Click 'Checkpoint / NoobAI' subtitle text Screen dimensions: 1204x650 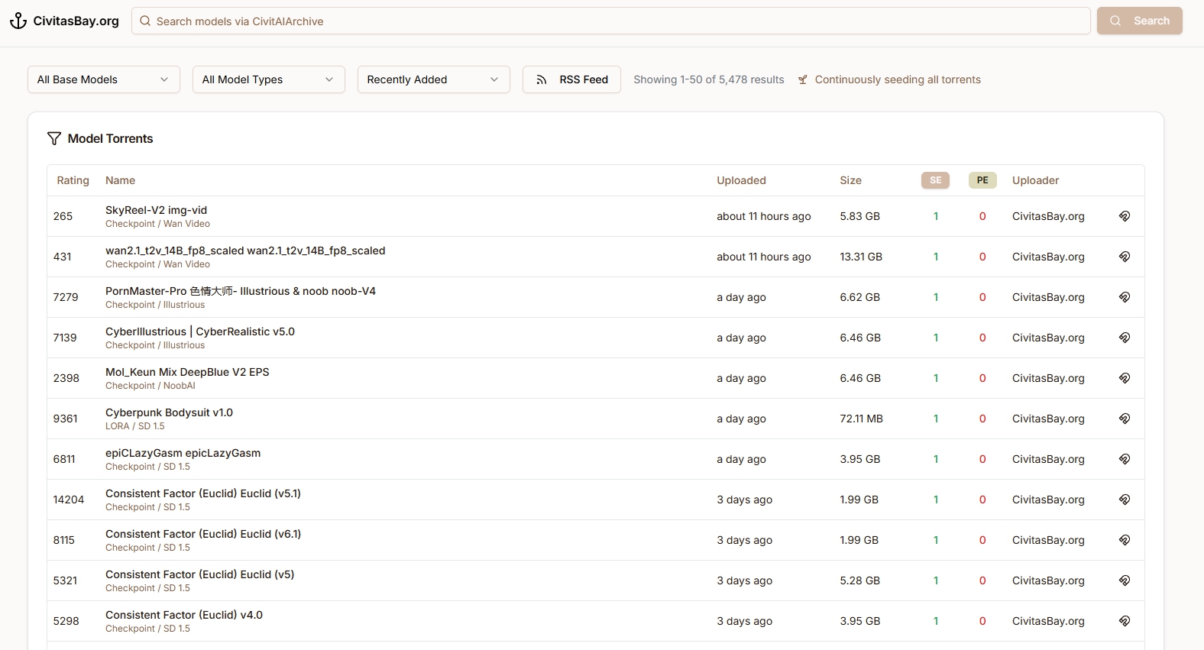pyautogui.click(x=150, y=386)
